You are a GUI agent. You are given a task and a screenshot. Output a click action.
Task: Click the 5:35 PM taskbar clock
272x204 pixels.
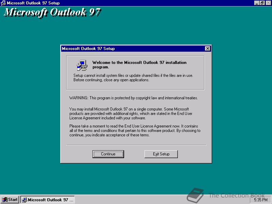tap(260, 200)
